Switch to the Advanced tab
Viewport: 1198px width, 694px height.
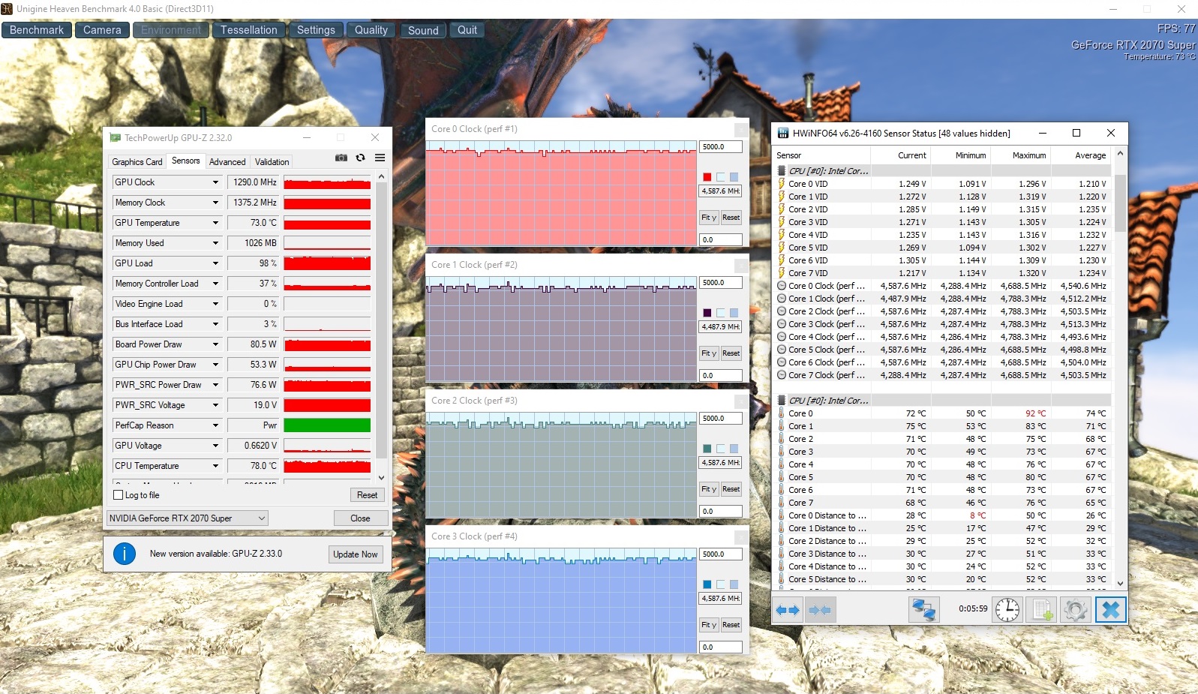pyautogui.click(x=227, y=162)
